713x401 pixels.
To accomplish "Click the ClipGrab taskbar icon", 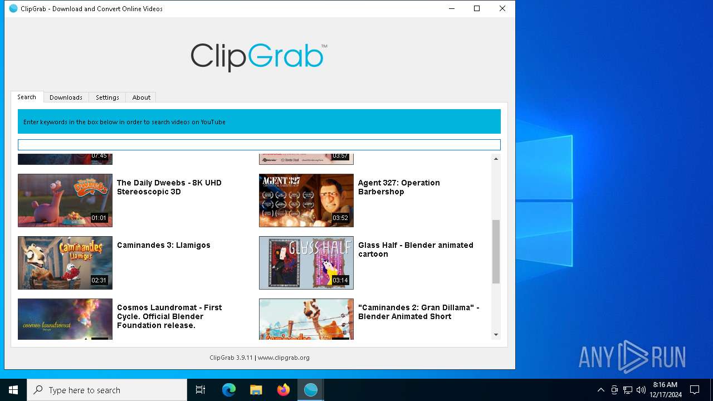I will tap(310, 390).
